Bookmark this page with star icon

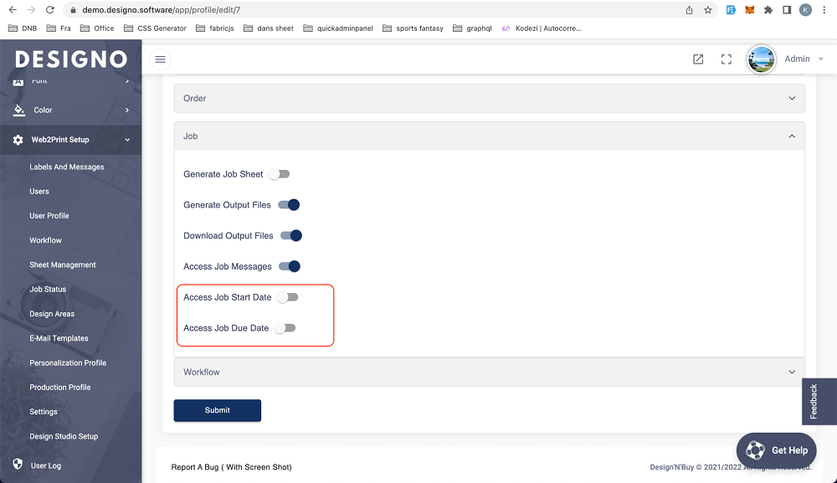[x=708, y=9]
